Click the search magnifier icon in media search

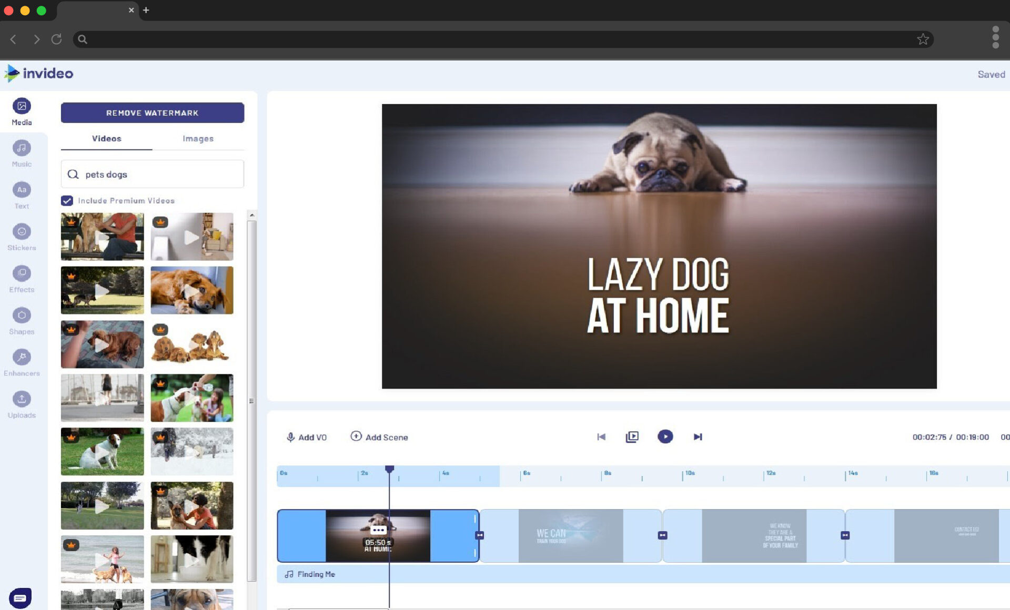73,174
